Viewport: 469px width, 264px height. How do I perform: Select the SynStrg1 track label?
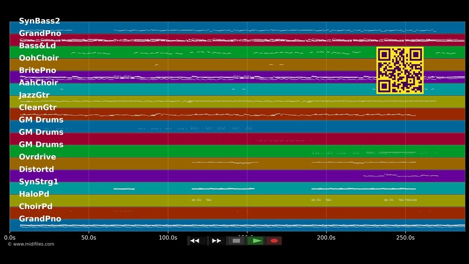click(x=38, y=181)
